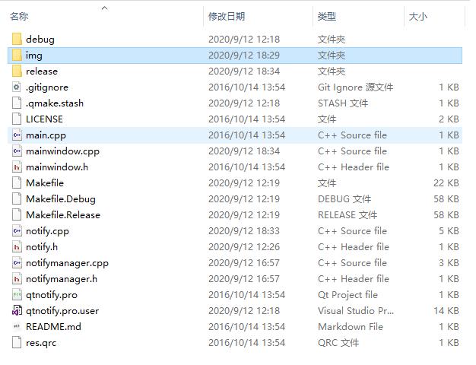Click the QRC 文件 type cell
Screen dimensions: 476x365
tap(338, 343)
